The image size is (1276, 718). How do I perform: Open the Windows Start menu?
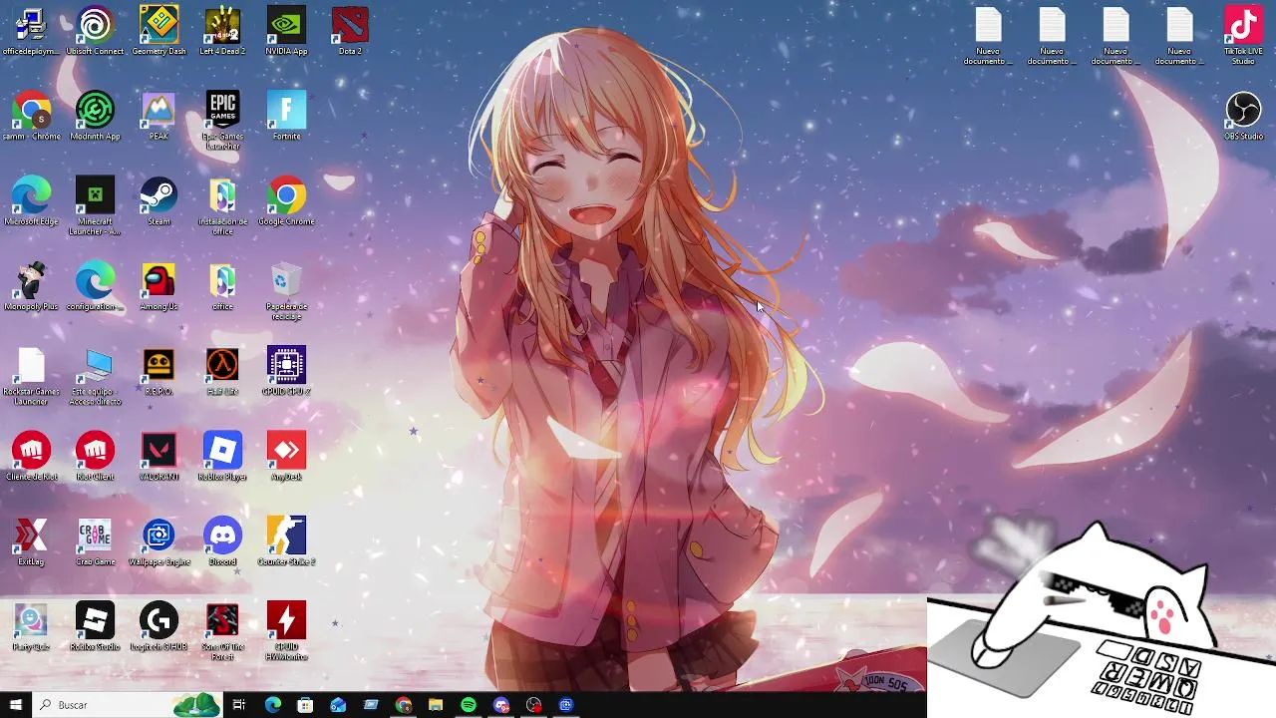15,705
